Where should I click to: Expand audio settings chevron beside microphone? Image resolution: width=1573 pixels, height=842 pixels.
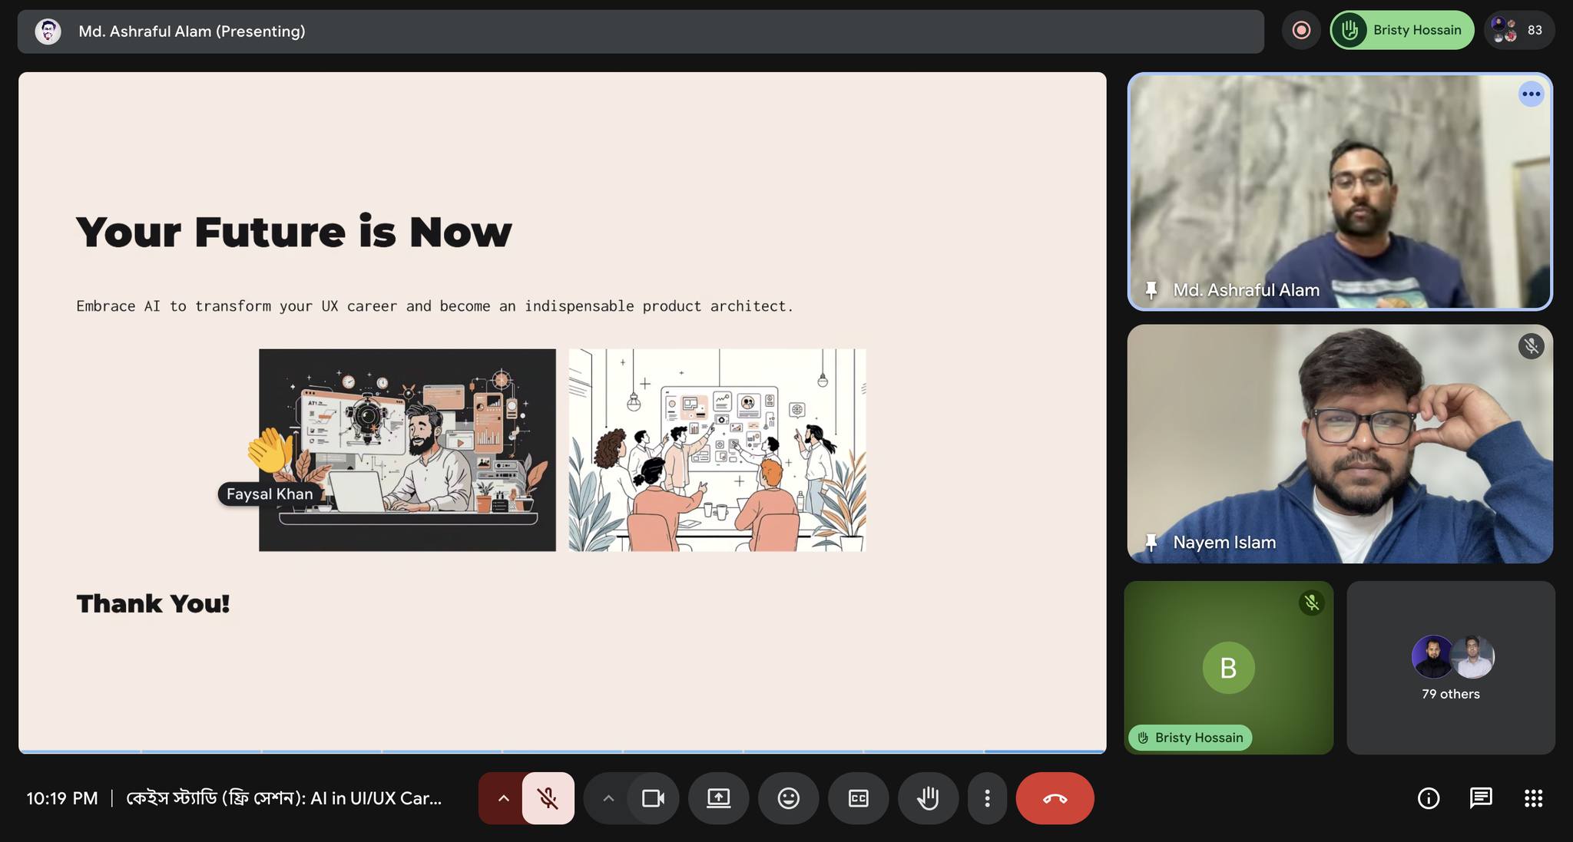(x=503, y=798)
